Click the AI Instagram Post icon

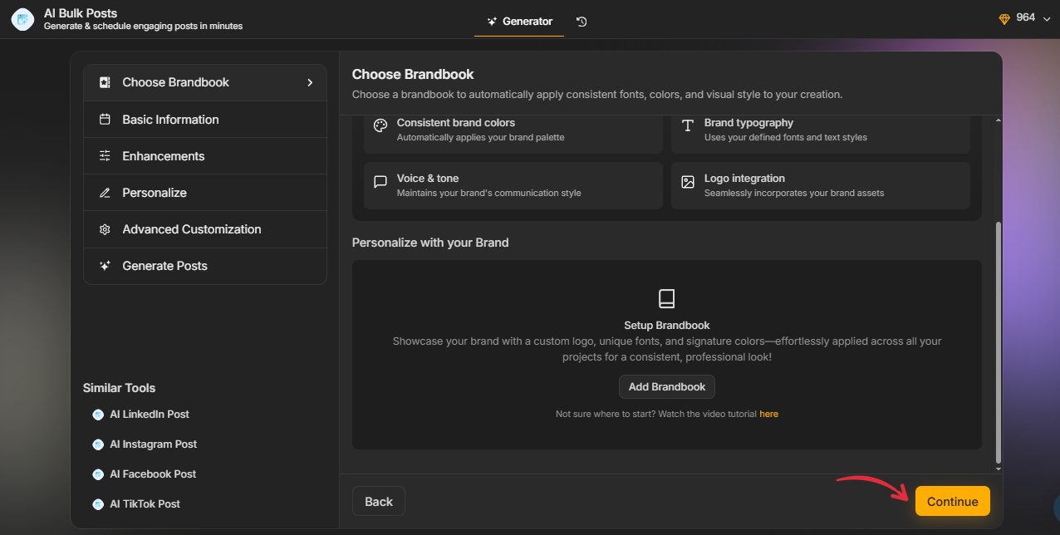click(x=98, y=444)
